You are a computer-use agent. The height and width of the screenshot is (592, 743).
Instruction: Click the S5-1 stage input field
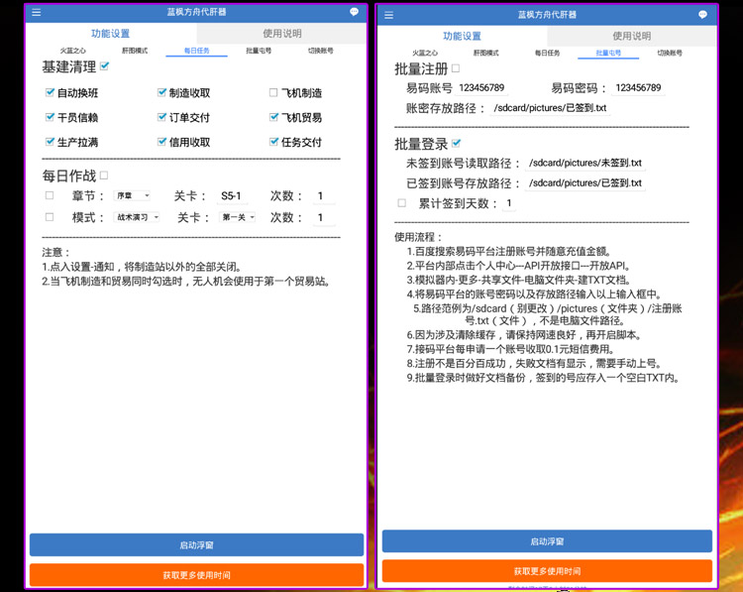(x=232, y=196)
